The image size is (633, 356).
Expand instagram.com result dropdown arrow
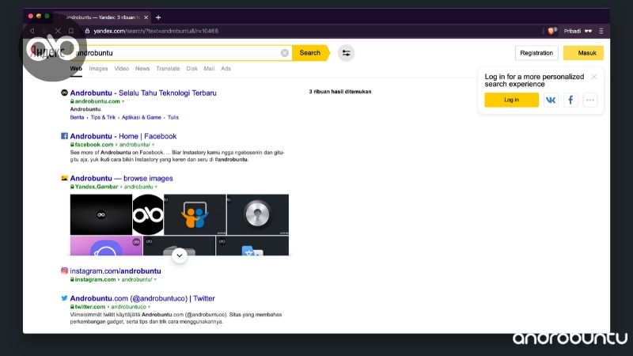(155, 280)
